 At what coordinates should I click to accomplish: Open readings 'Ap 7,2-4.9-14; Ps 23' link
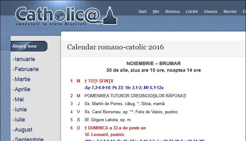pos(124,87)
